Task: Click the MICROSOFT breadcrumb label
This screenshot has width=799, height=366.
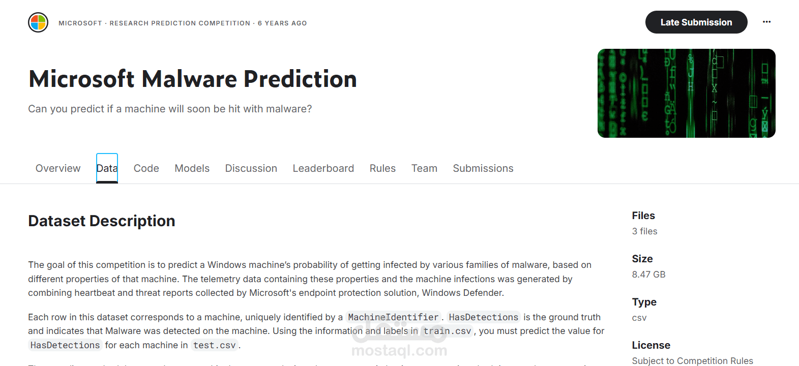Action: pyautogui.click(x=80, y=23)
